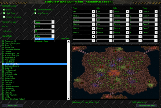The height and width of the screenshot is (108, 161).
Task: Open Start position dropdown showing 1
Action: (136, 12)
